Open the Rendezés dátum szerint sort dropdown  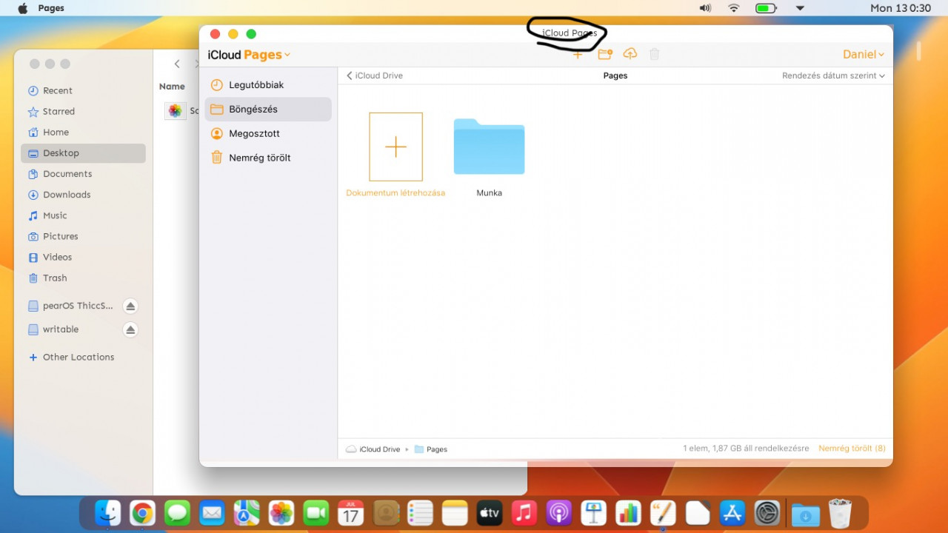pyautogui.click(x=833, y=76)
